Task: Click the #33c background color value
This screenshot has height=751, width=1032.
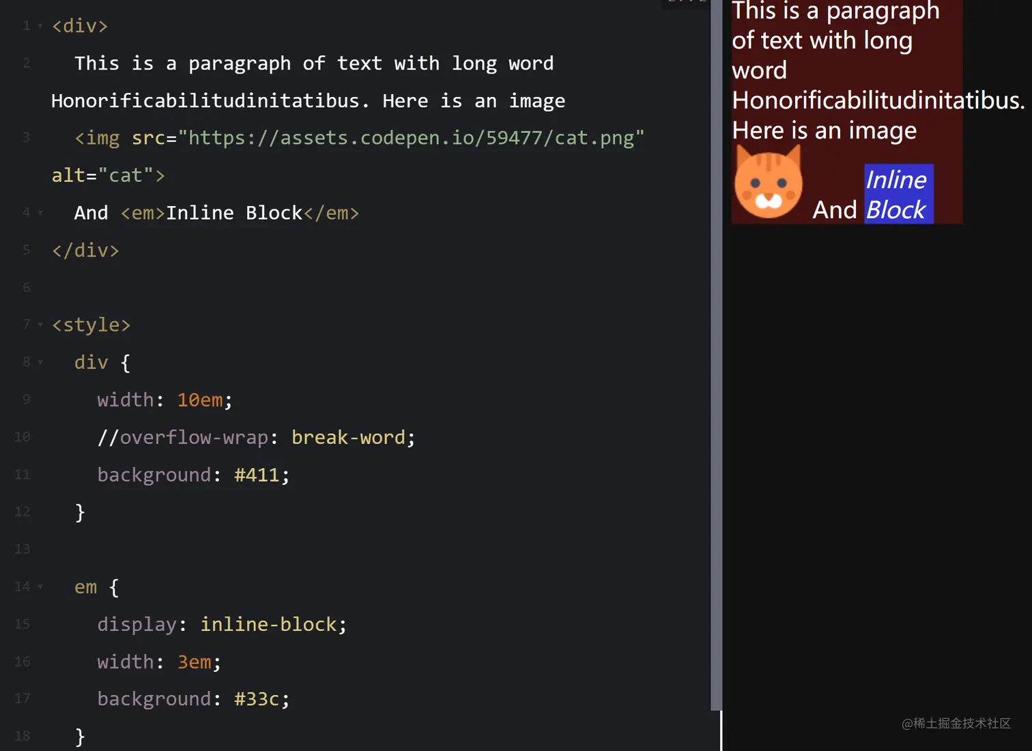Action: (257, 698)
